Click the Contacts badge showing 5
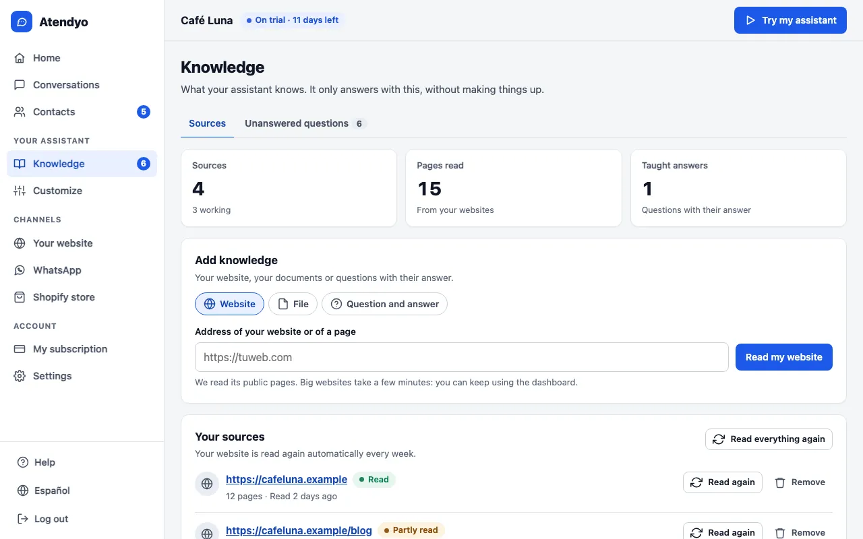 [x=144, y=112]
